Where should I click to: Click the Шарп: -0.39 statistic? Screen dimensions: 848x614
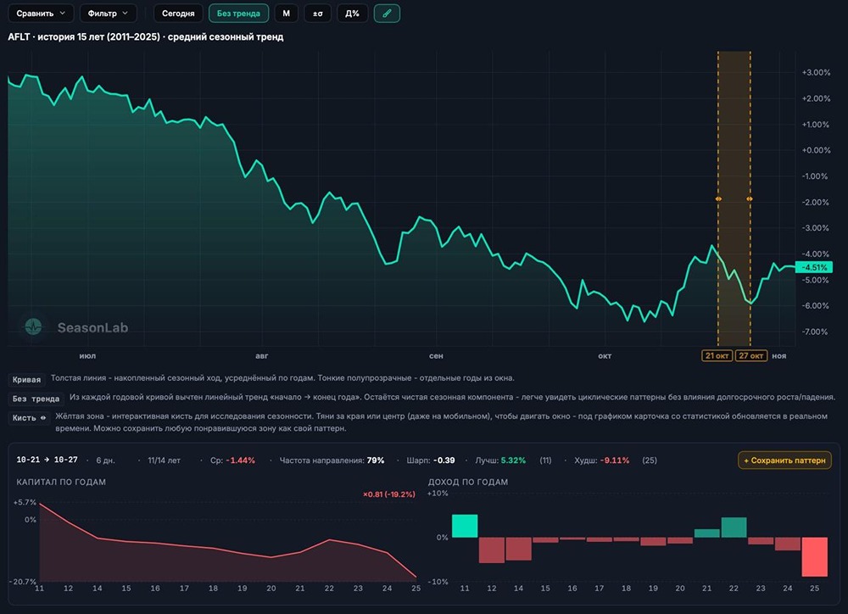(431, 460)
